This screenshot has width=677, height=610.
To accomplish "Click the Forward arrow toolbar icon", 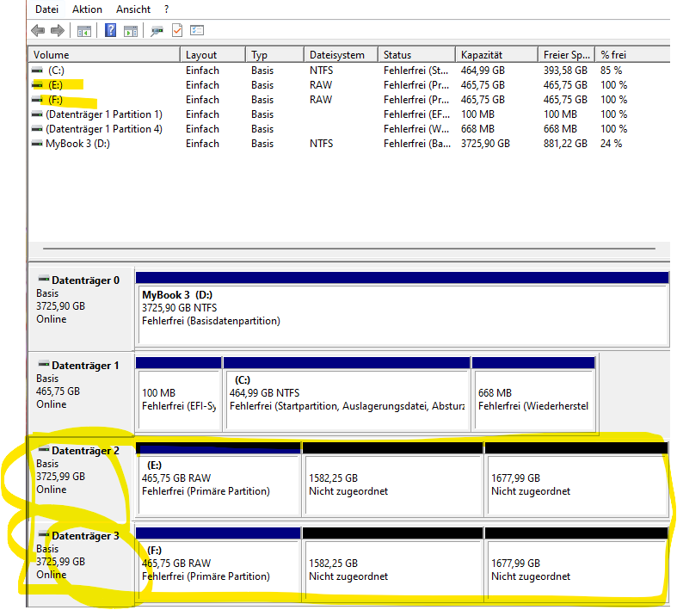I will (x=58, y=31).
